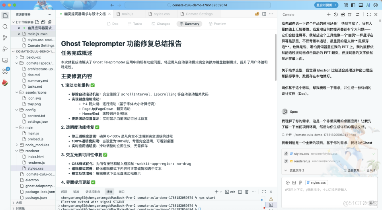Open the Preview view tab
The height and width of the screenshot is (210, 382).
217,24
